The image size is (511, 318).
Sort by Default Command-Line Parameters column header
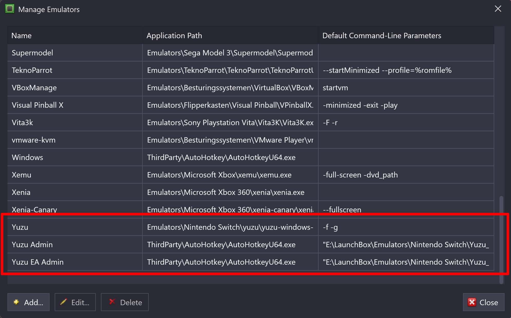(x=406, y=35)
